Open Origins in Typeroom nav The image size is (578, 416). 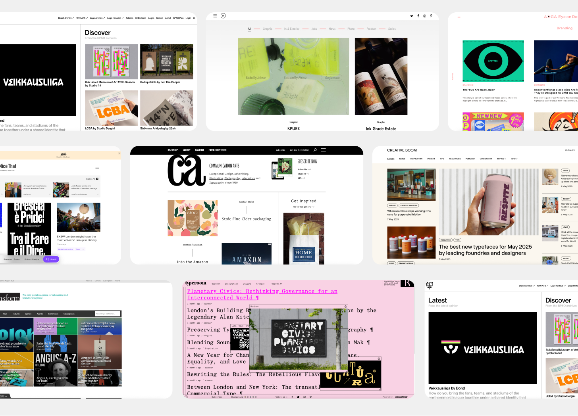[247, 284]
